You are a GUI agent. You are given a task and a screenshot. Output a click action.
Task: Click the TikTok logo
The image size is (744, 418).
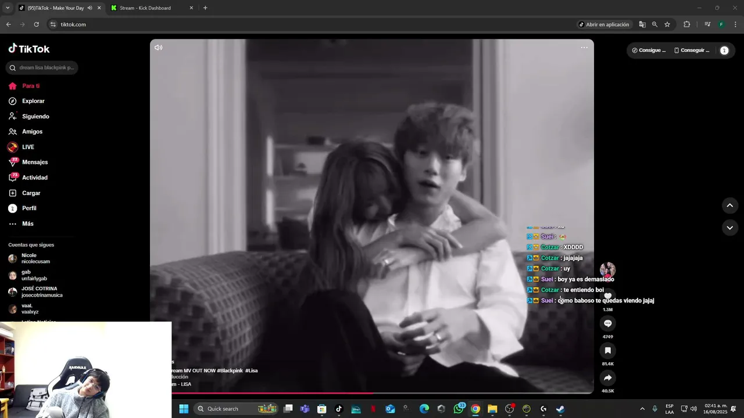coord(29,49)
